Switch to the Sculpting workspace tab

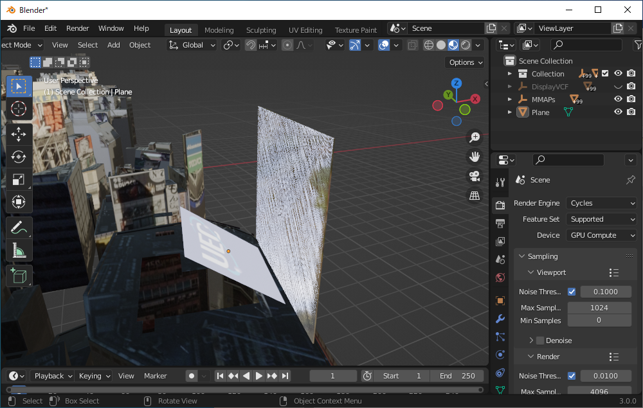point(261,30)
